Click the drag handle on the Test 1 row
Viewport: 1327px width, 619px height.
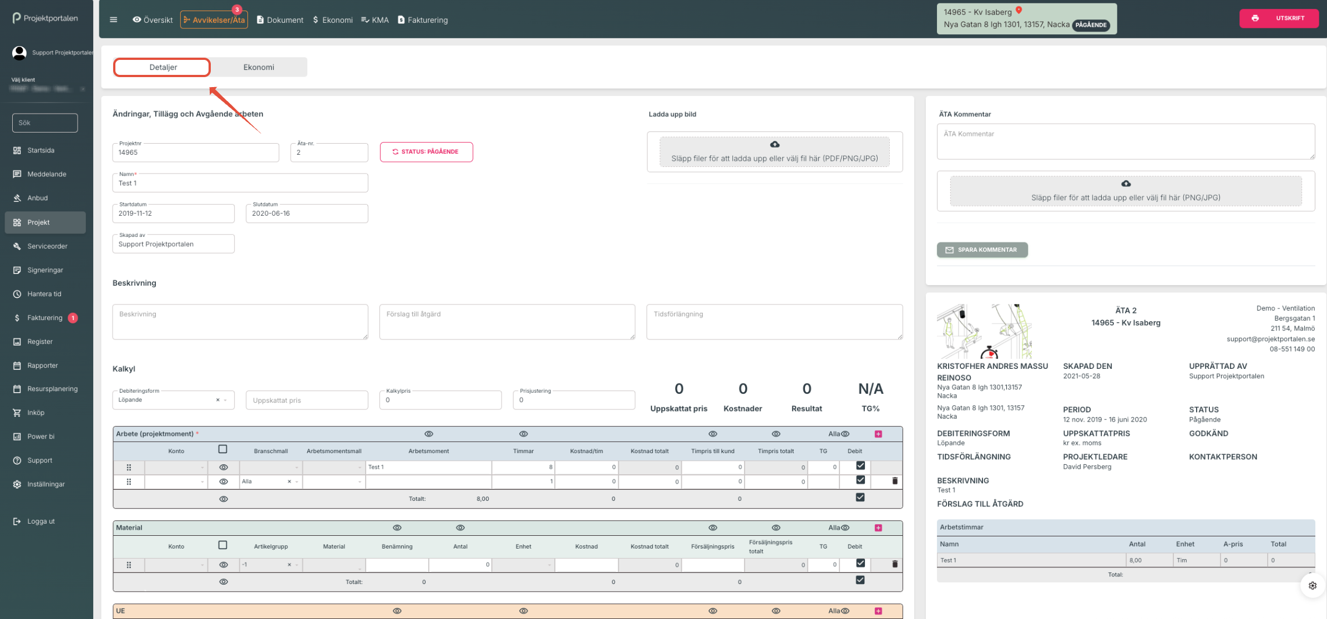129,467
